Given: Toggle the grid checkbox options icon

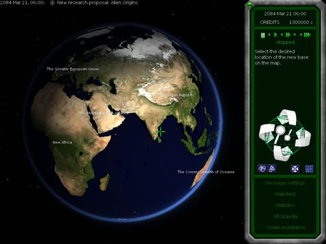Looking at the screenshot, I should click(x=309, y=169).
